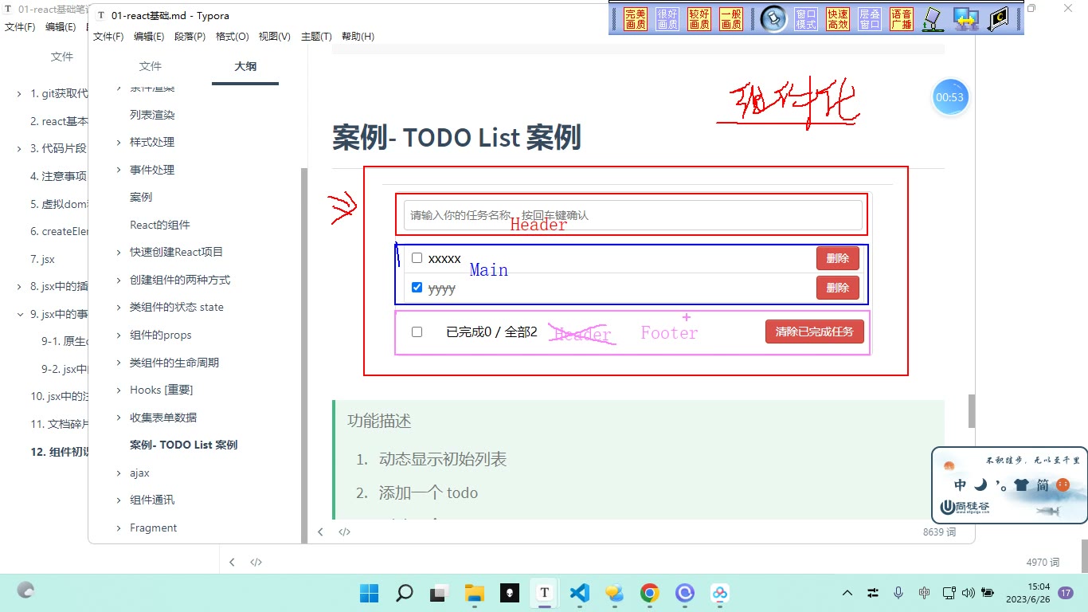The image size is (1088, 612).
Task: Open Visual Studio Code from taskbar
Action: pos(579,593)
